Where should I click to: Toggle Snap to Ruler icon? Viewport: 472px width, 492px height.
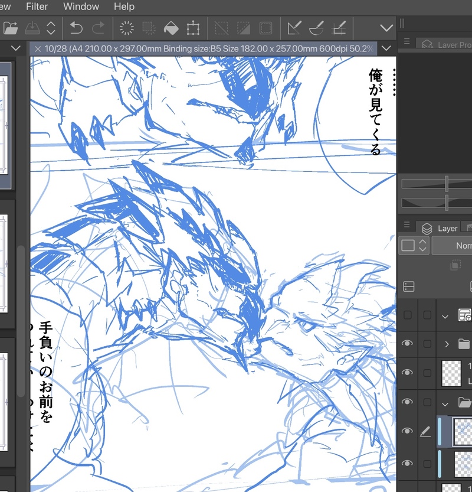pos(294,28)
